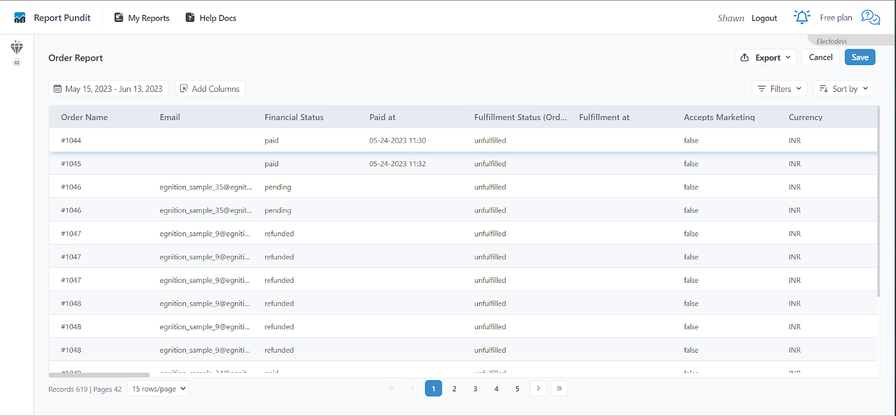Click the calendar icon on date range

pyautogui.click(x=58, y=88)
